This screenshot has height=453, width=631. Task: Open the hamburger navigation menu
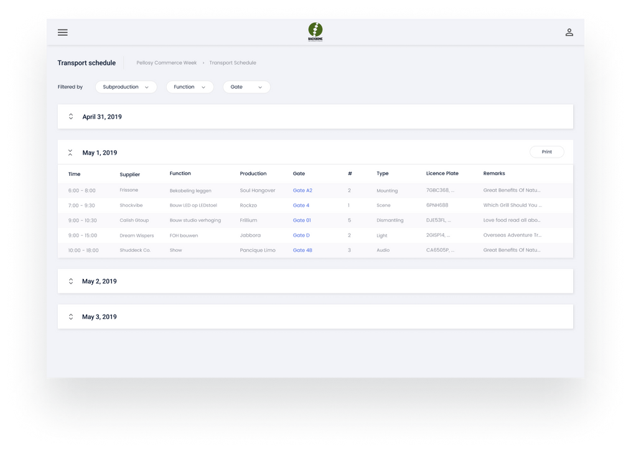pyautogui.click(x=63, y=32)
